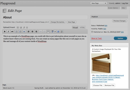Screen dimensions: 130x90
Task: Click the Log Out link
Action: 125,3
